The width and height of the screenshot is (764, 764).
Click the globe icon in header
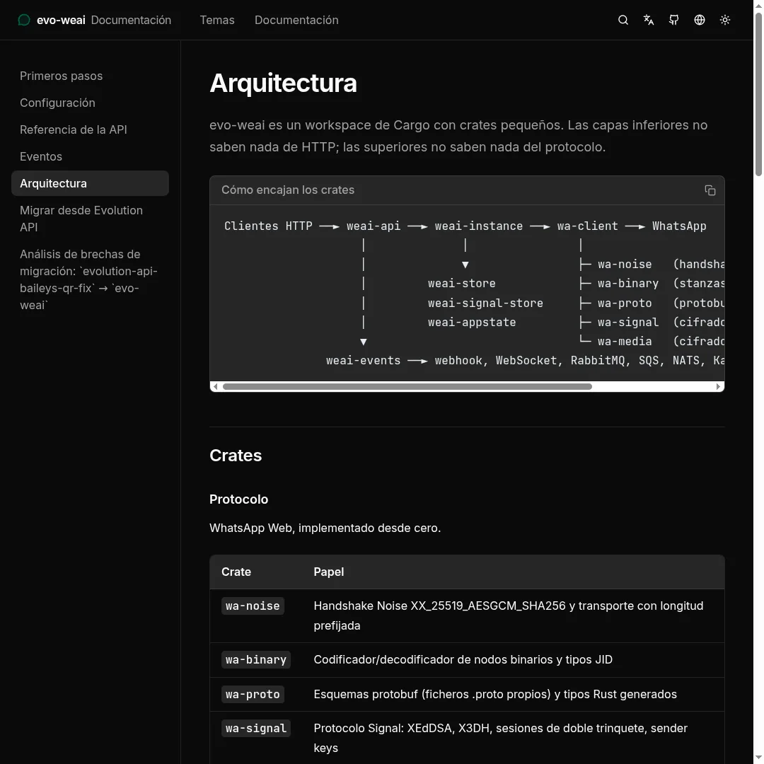pyautogui.click(x=700, y=20)
